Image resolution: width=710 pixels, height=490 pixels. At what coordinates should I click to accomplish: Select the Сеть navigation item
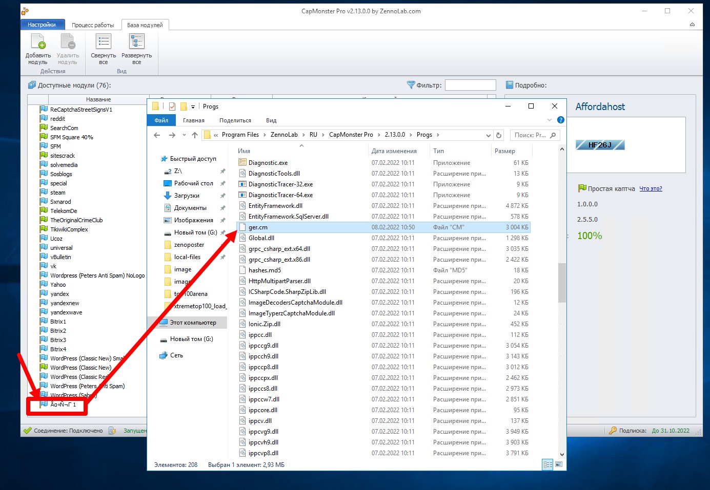pyautogui.click(x=176, y=355)
